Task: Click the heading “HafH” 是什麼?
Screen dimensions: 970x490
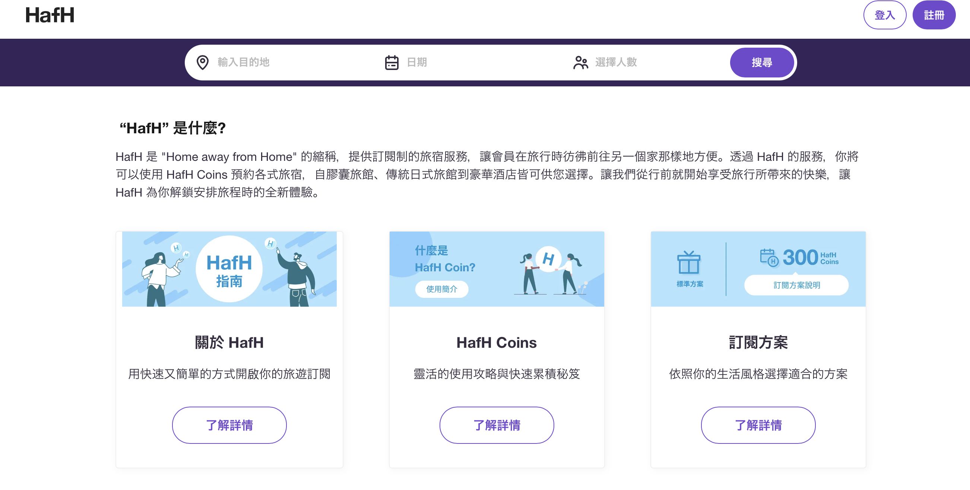Action: 172,128
